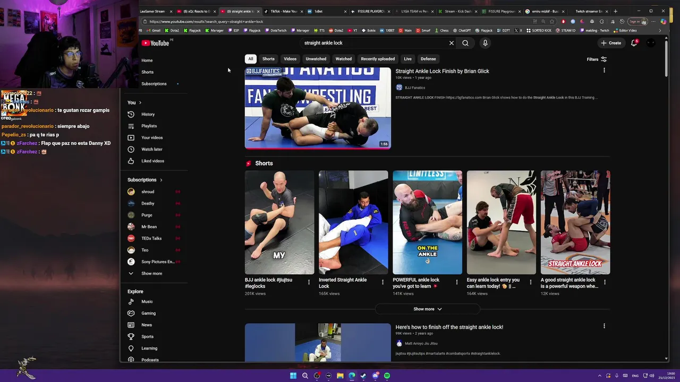Image resolution: width=680 pixels, height=382 pixels.
Task: Select the All filter chip
Action: click(251, 59)
